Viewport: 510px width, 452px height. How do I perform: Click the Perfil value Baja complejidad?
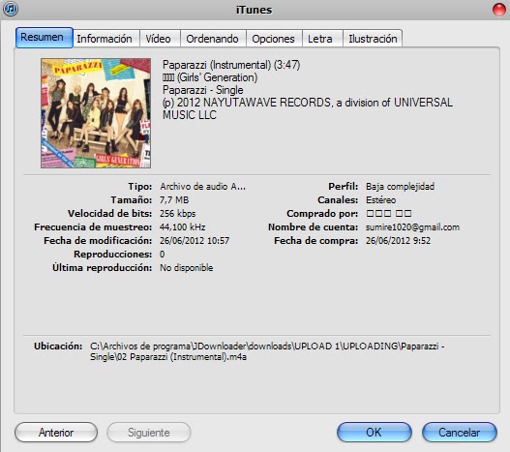400,187
